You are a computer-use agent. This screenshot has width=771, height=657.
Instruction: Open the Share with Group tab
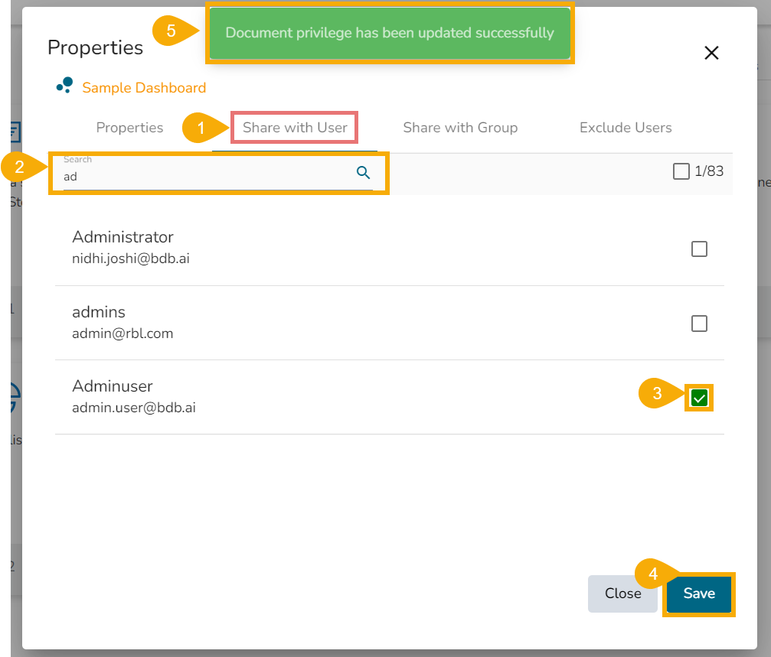pos(460,128)
